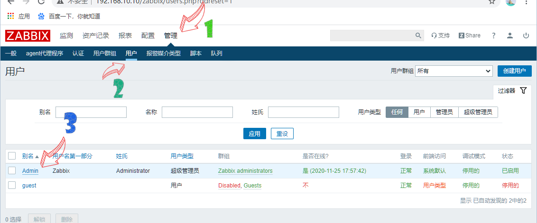The height and width of the screenshot is (223, 537).
Task: Click the 已启用 status link
Action: (x=510, y=170)
